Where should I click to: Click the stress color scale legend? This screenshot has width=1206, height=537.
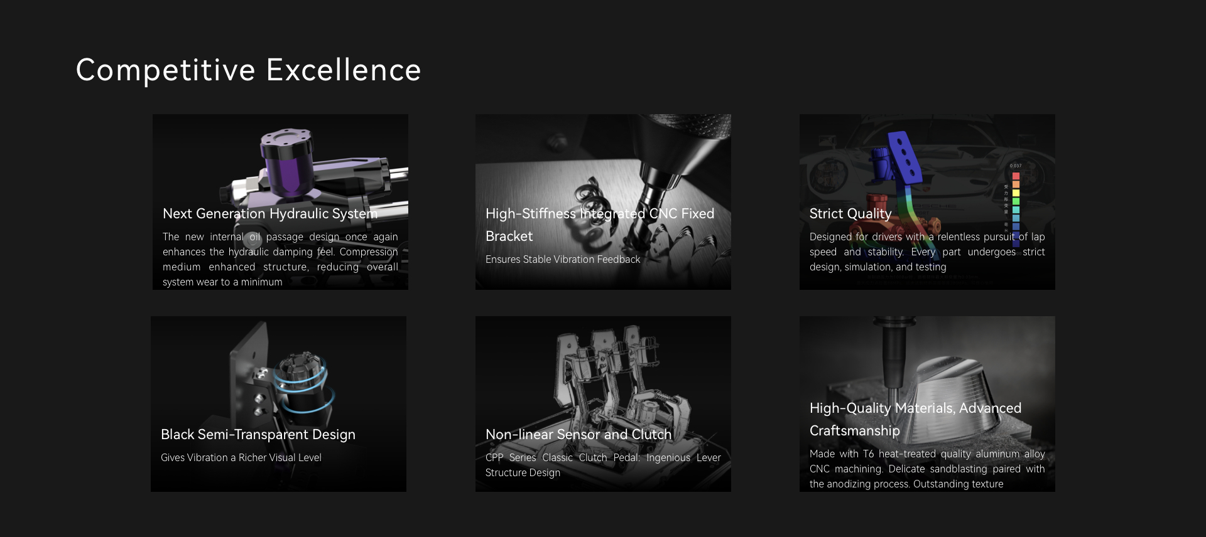pos(1015,201)
